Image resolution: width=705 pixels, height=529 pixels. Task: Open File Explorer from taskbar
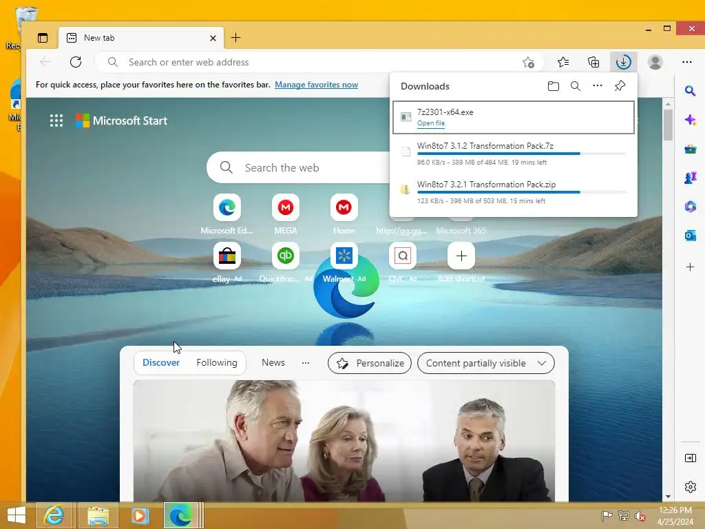(98, 515)
